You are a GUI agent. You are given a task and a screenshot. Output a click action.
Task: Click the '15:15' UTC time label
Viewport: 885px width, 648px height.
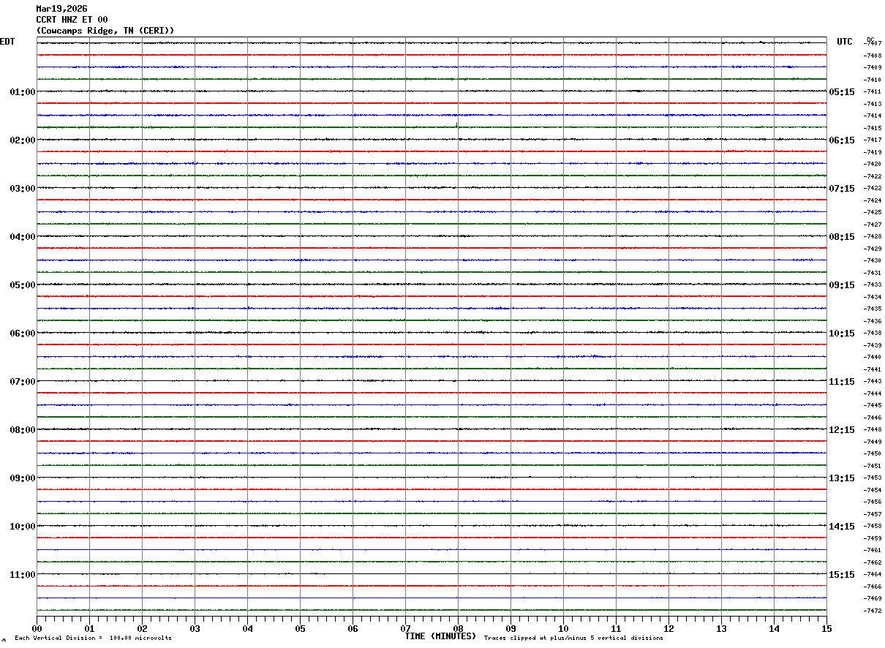tap(842, 575)
